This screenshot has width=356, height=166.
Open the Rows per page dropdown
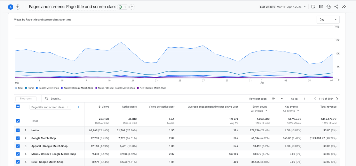(277, 99)
